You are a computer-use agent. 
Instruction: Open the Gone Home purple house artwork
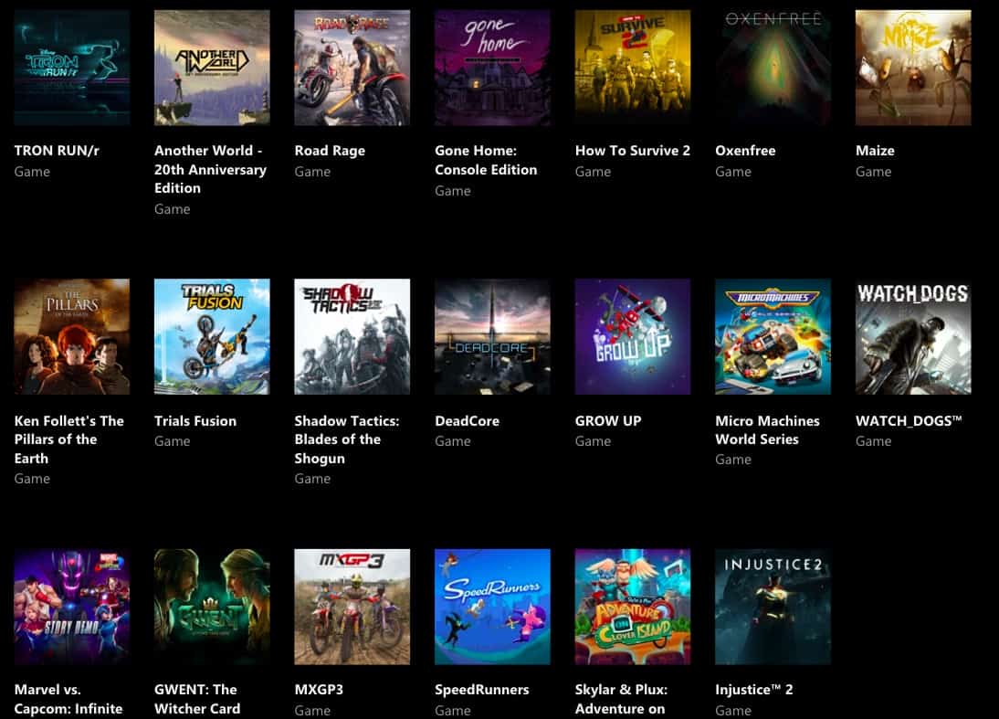coord(492,68)
